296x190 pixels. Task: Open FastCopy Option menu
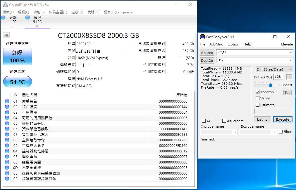[x=233, y=44]
